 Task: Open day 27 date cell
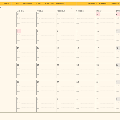18,82
